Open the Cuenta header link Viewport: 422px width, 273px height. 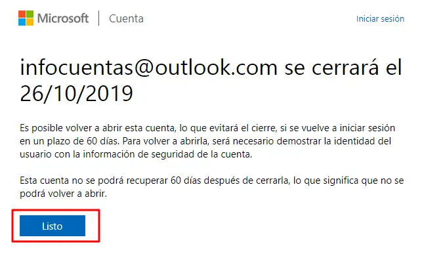click(x=126, y=18)
